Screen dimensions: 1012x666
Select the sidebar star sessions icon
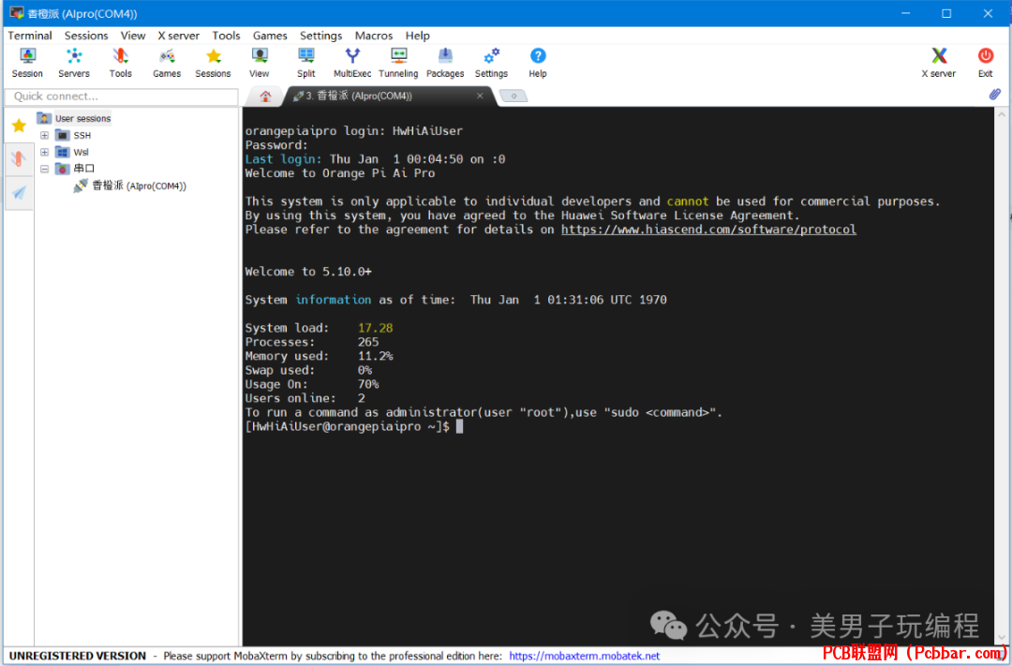coord(19,126)
